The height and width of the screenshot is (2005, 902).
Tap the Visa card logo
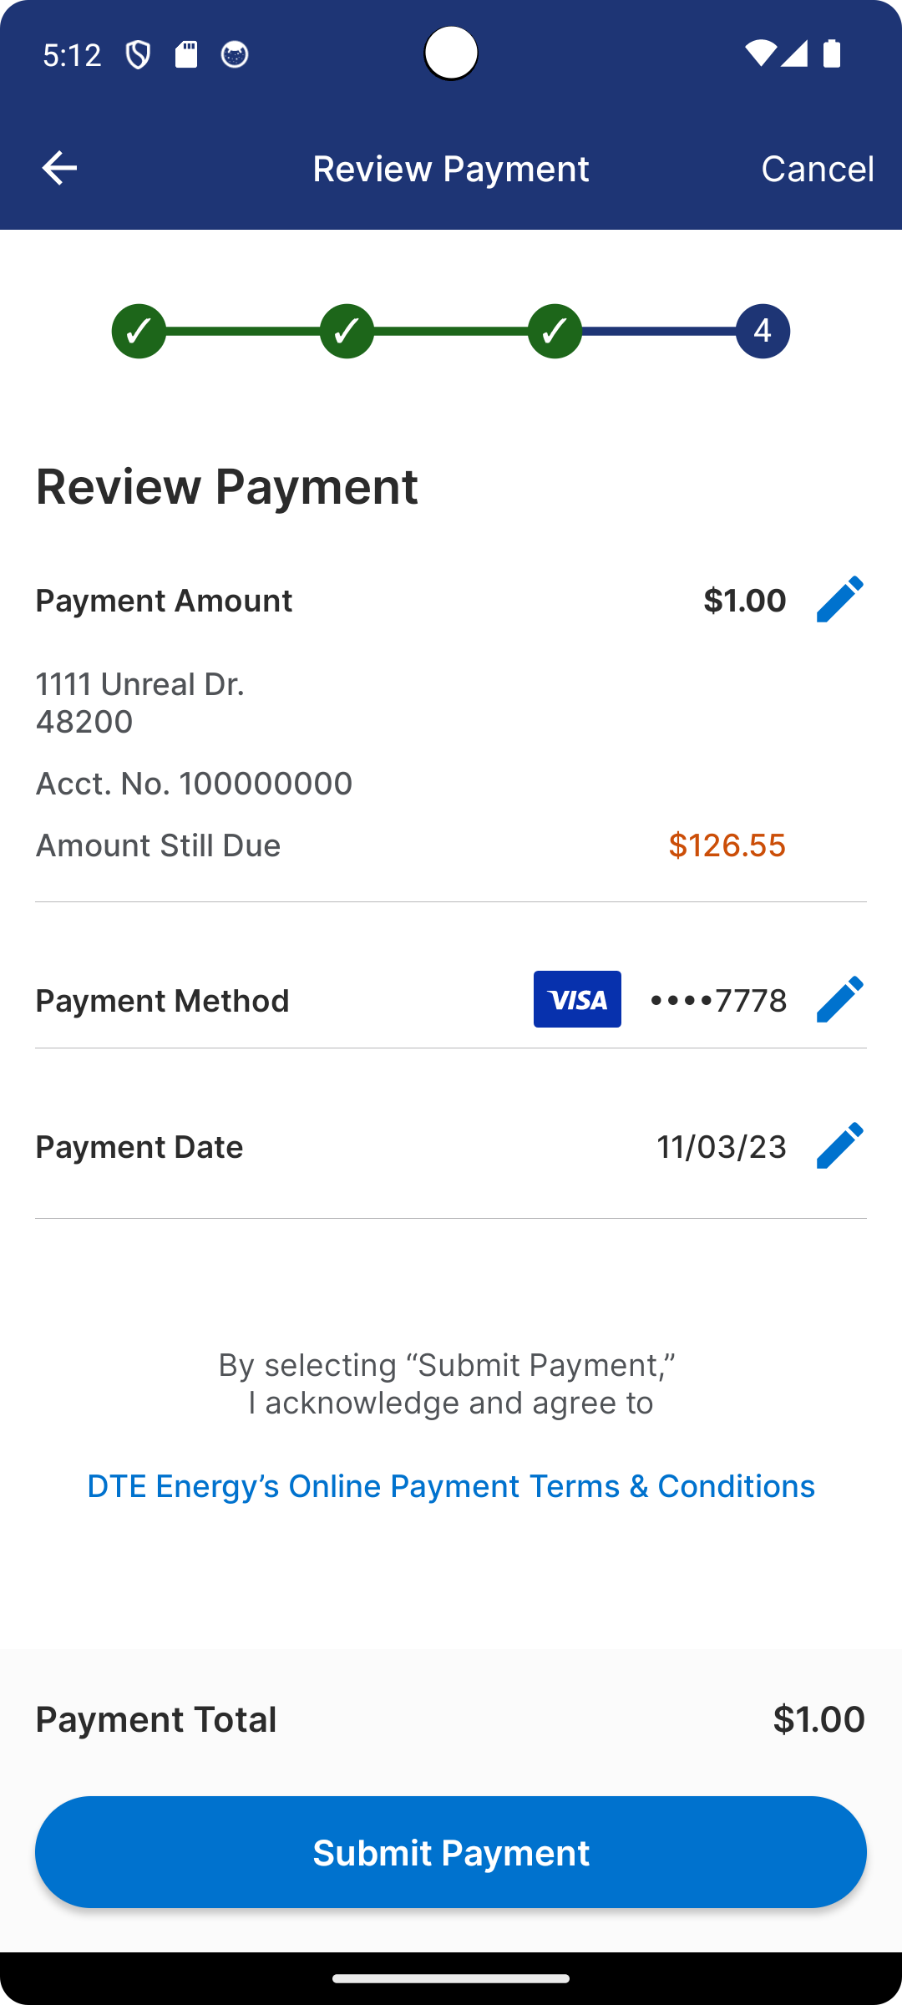pyautogui.click(x=577, y=999)
